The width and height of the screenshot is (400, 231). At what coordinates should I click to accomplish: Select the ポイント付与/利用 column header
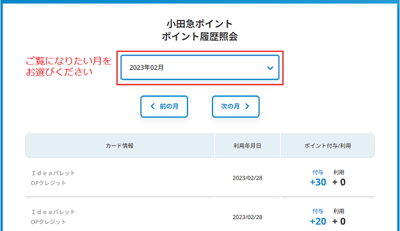327,145
